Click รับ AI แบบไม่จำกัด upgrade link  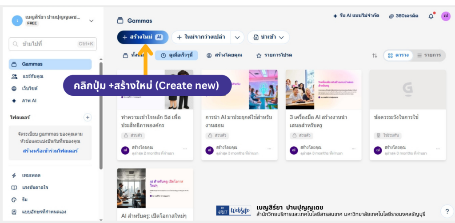(356, 16)
